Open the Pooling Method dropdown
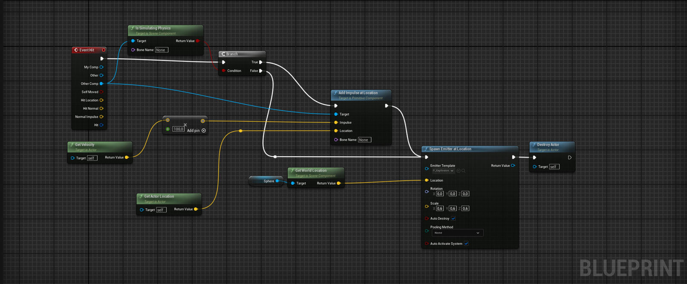 click(x=457, y=233)
